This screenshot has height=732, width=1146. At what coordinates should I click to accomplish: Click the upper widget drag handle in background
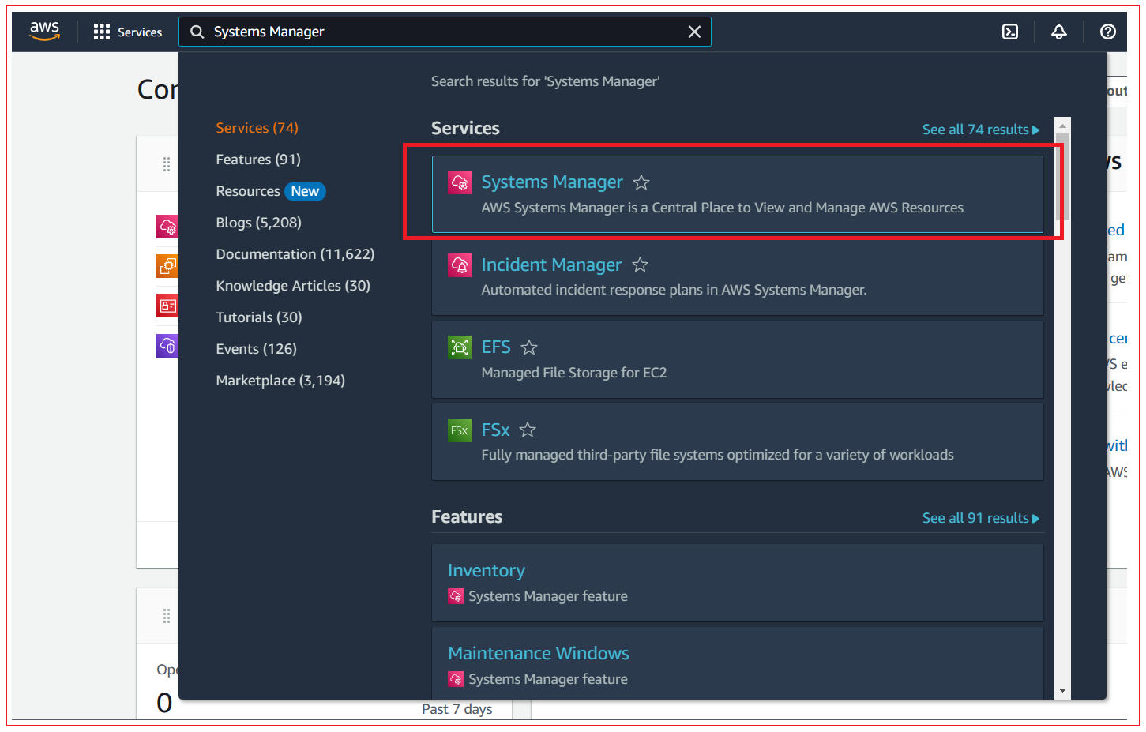tap(167, 164)
